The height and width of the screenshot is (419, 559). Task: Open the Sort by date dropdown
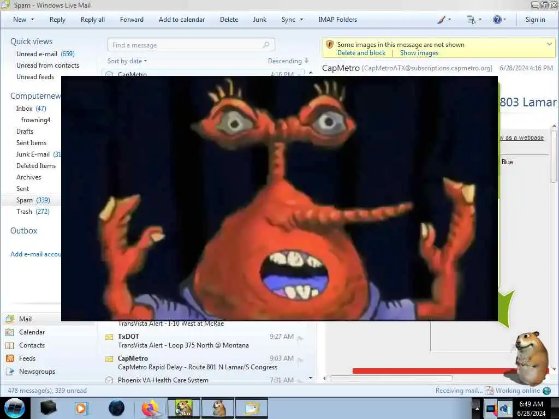[127, 61]
